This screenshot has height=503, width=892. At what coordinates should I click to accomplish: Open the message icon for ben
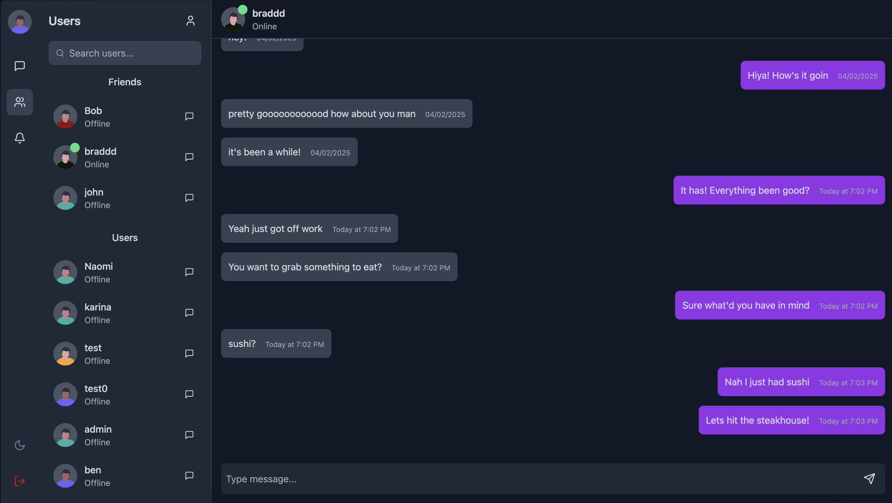pyautogui.click(x=189, y=476)
